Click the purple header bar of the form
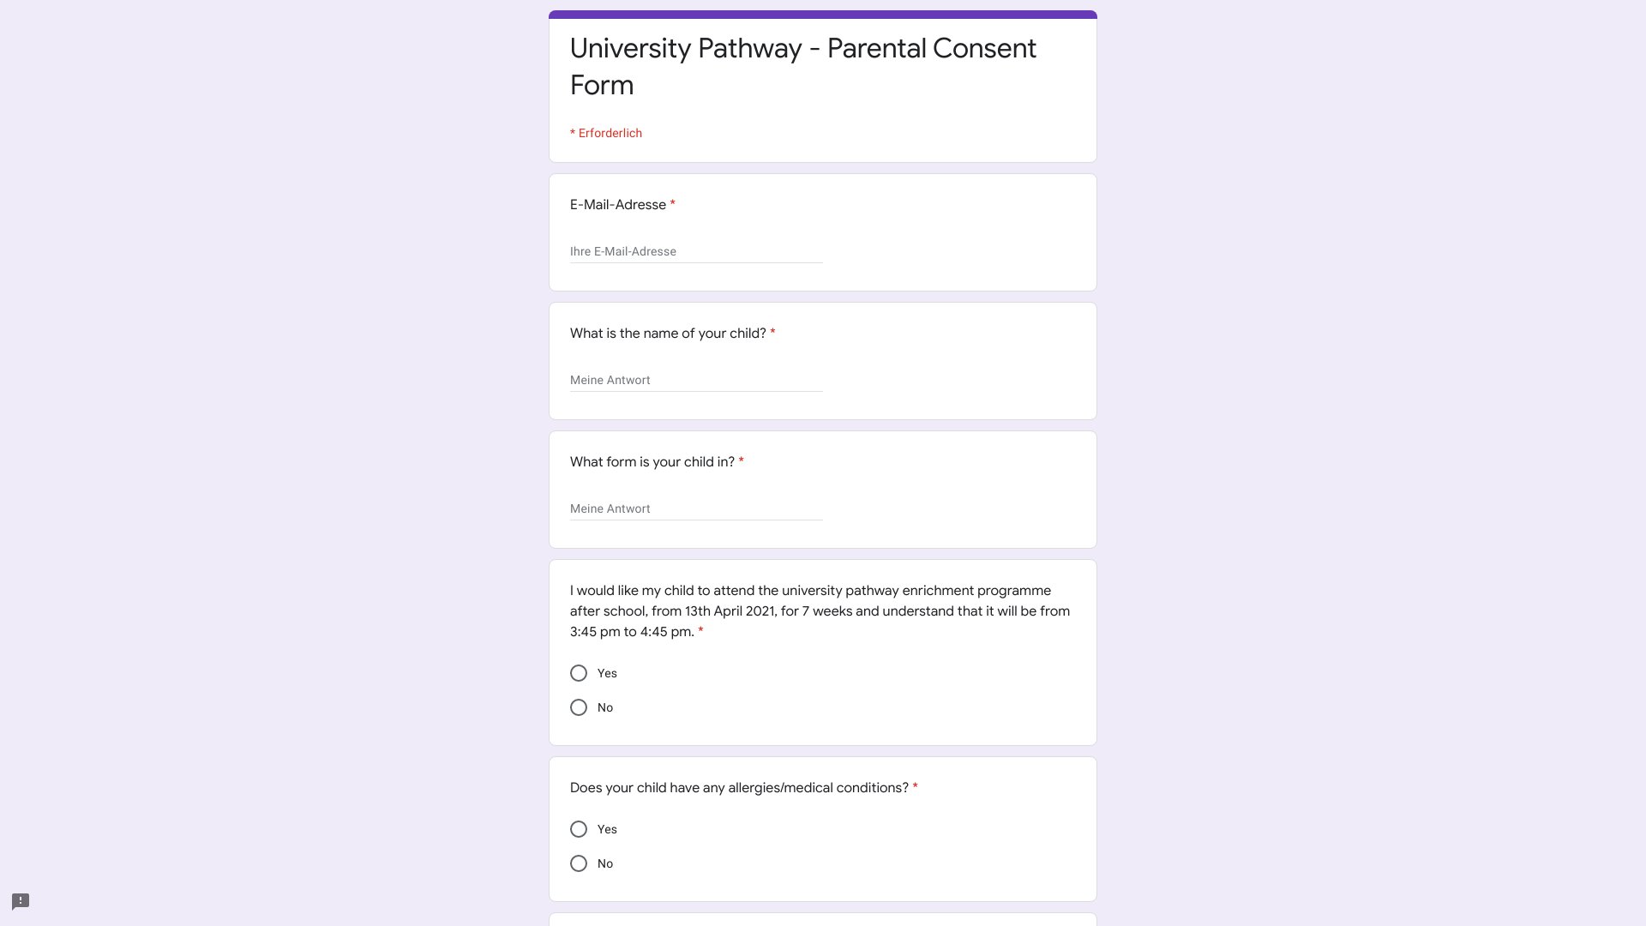1646x926 pixels. pos(823,14)
